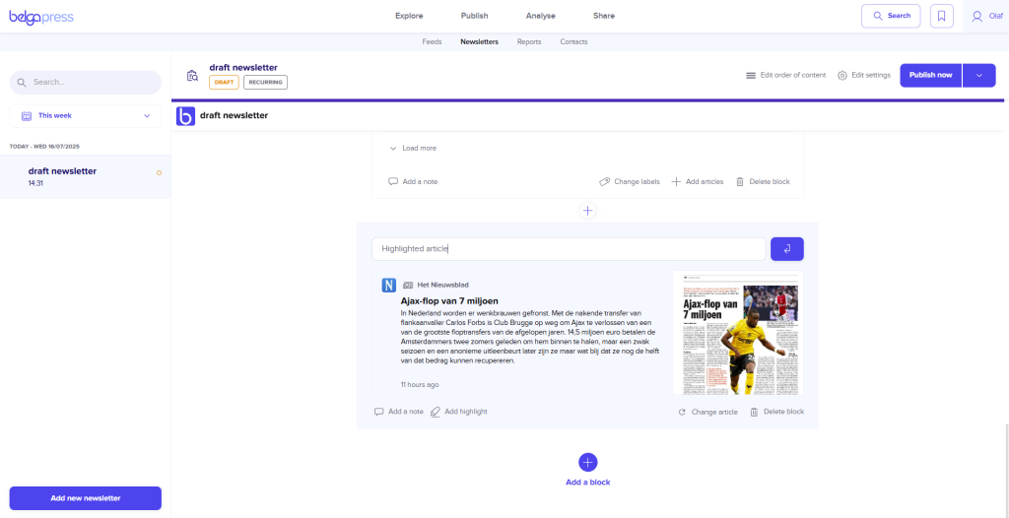Click Edit order of content
The image size is (1009, 518).
[785, 76]
